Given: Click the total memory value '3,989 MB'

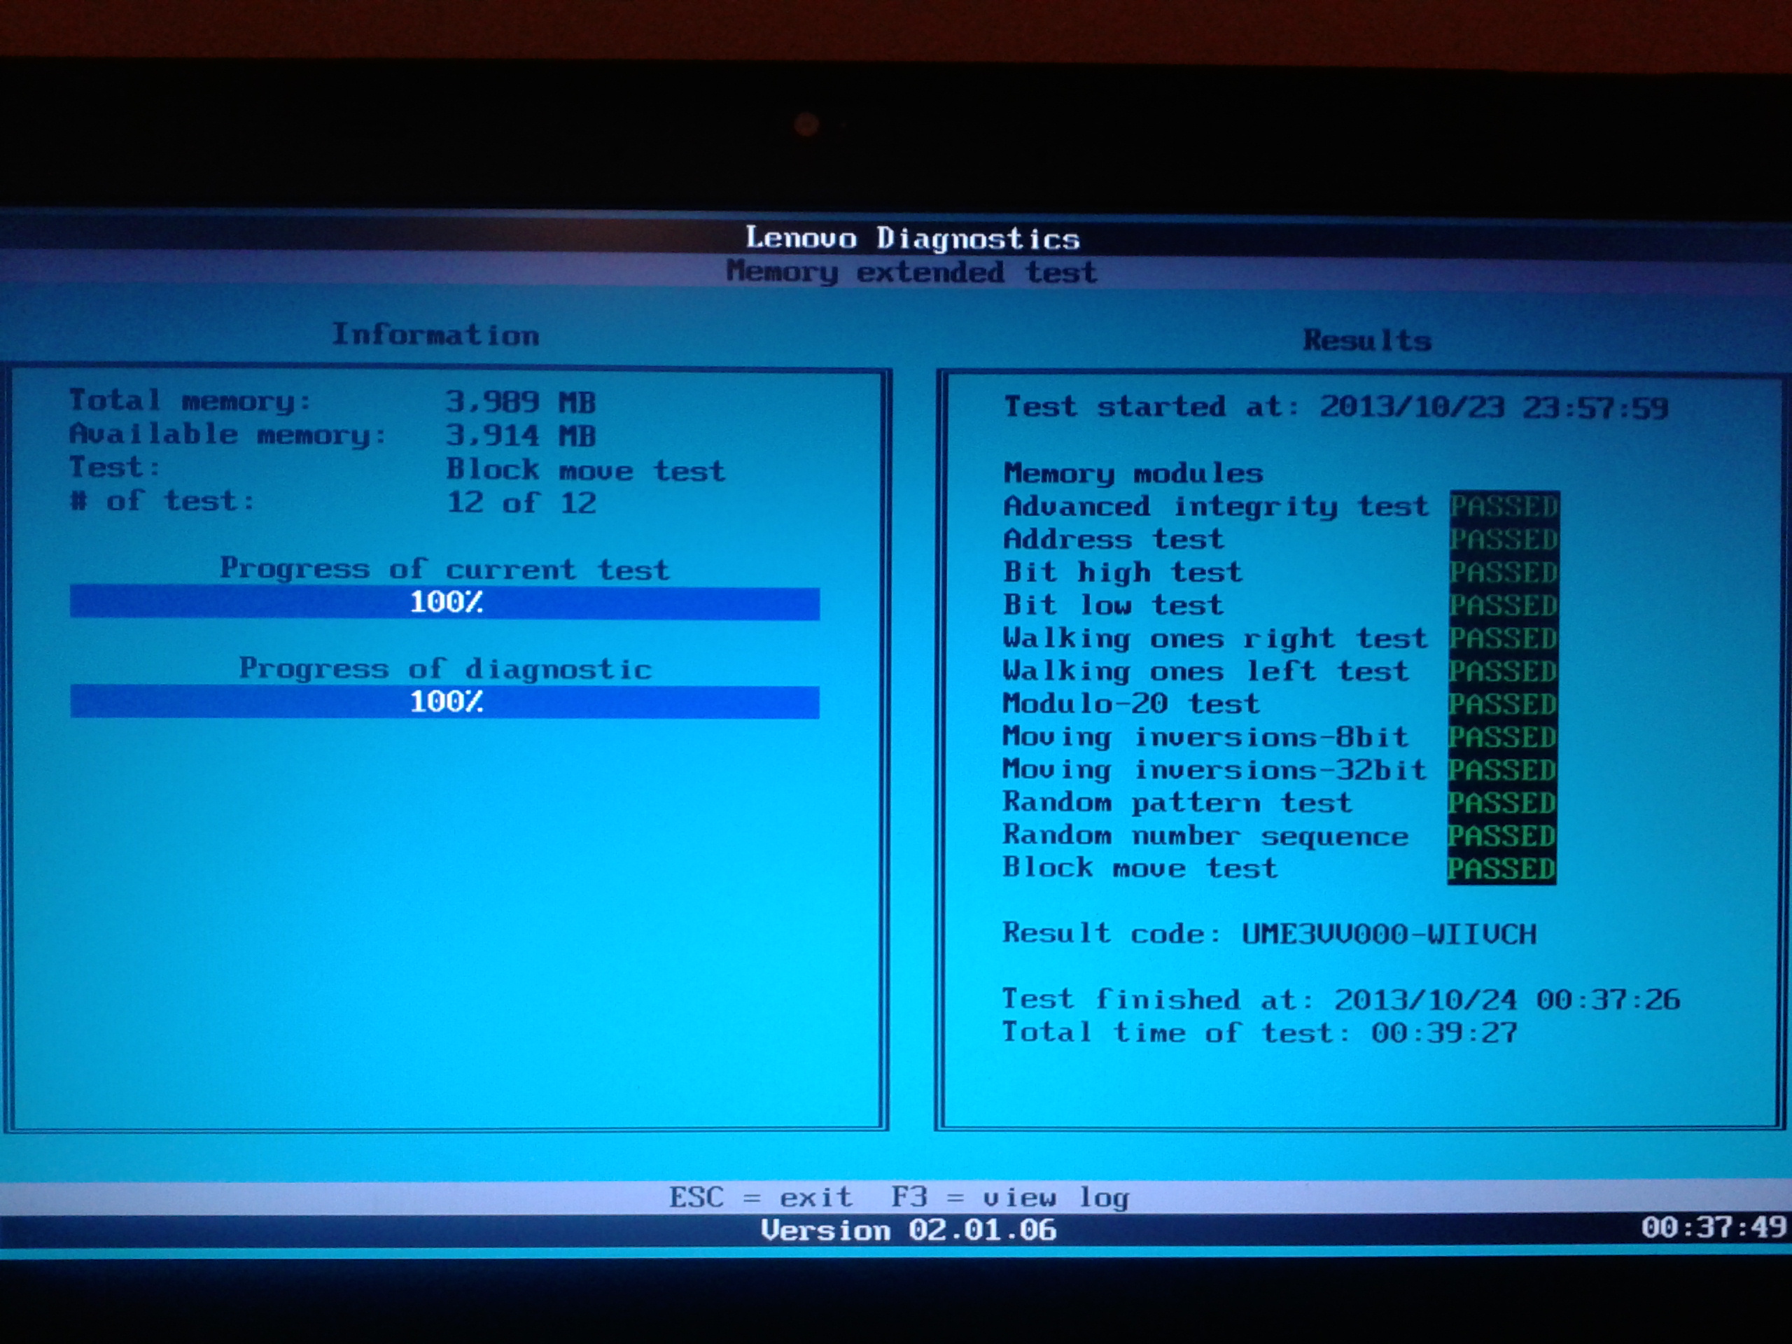Looking at the screenshot, I should 521,402.
